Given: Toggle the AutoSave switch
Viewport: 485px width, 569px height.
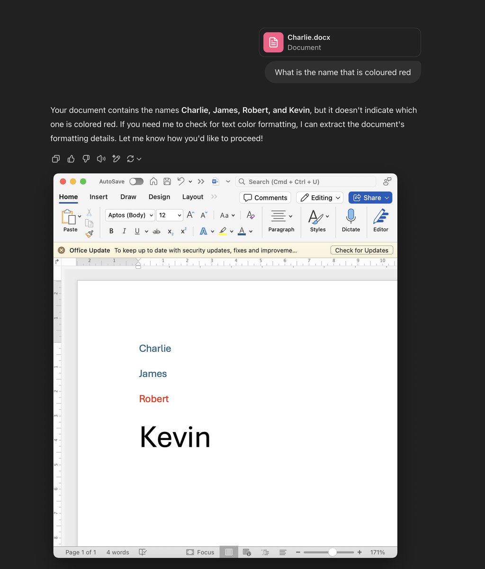Looking at the screenshot, I should [136, 182].
